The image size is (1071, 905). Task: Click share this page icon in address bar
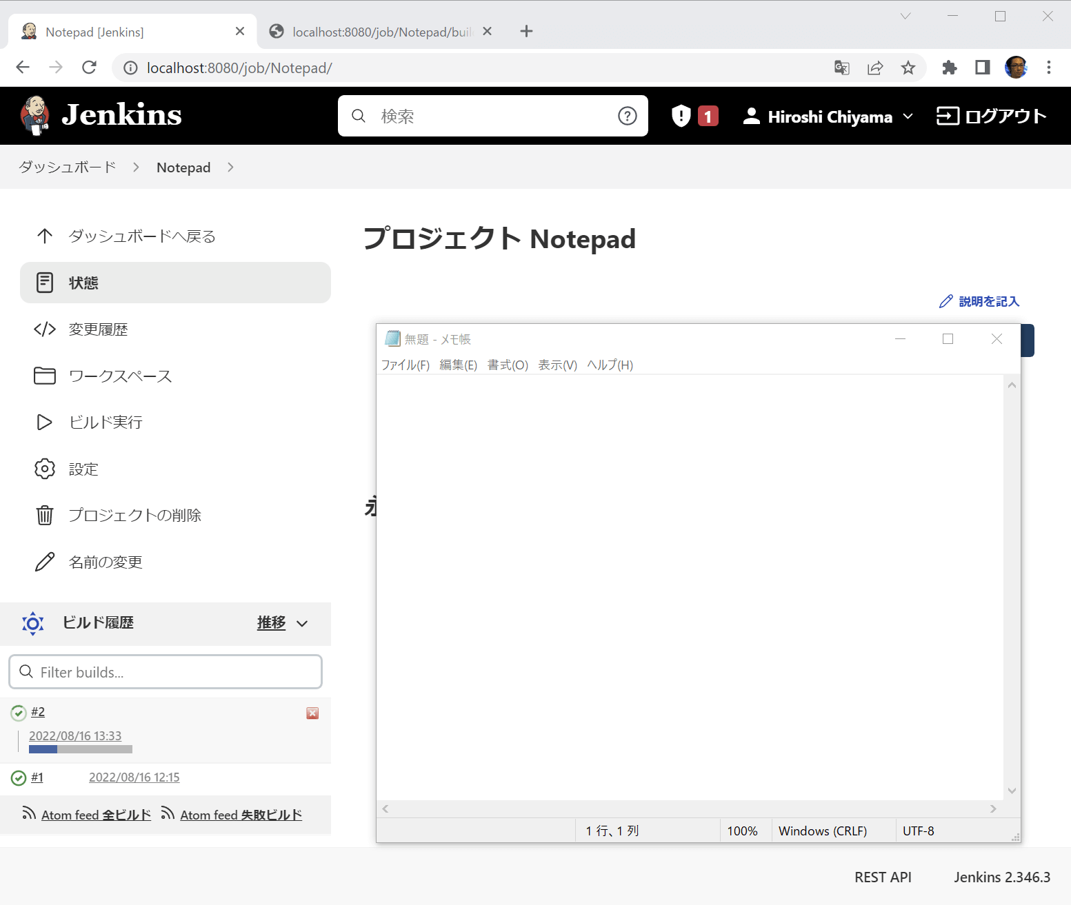coord(875,68)
